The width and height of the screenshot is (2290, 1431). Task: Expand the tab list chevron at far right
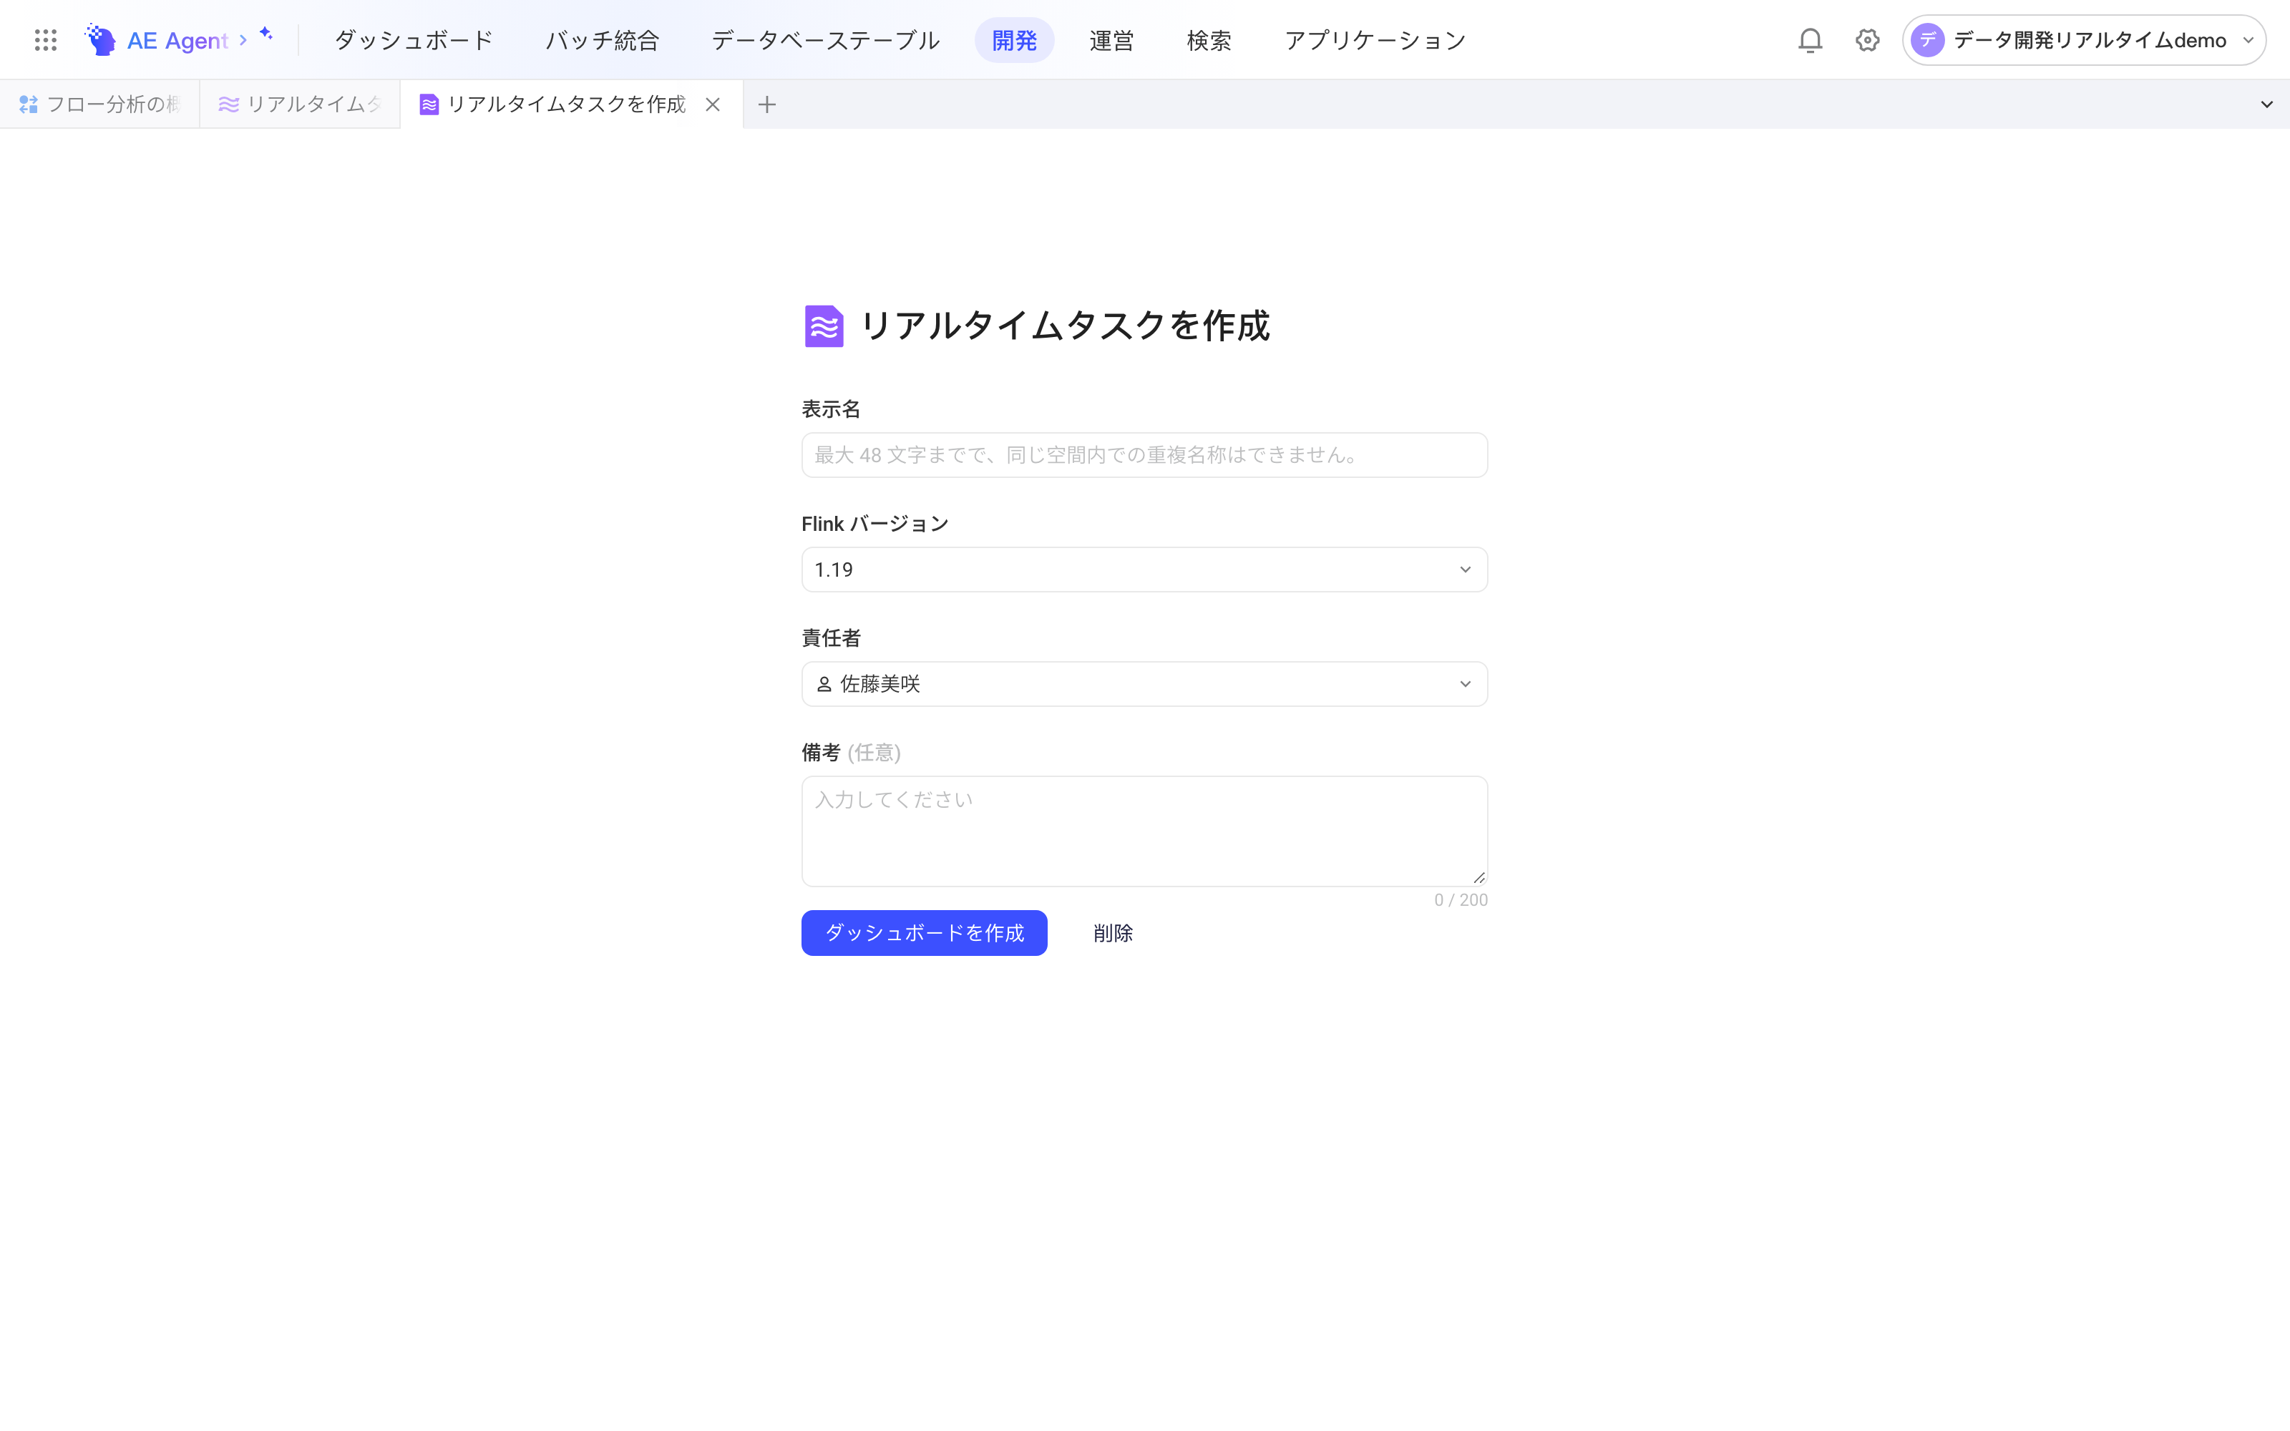2266,104
